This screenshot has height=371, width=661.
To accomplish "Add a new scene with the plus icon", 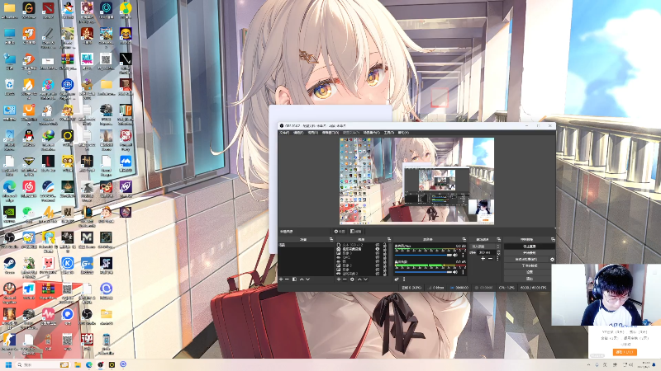I will pyautogui.click(x=281, y=279).
